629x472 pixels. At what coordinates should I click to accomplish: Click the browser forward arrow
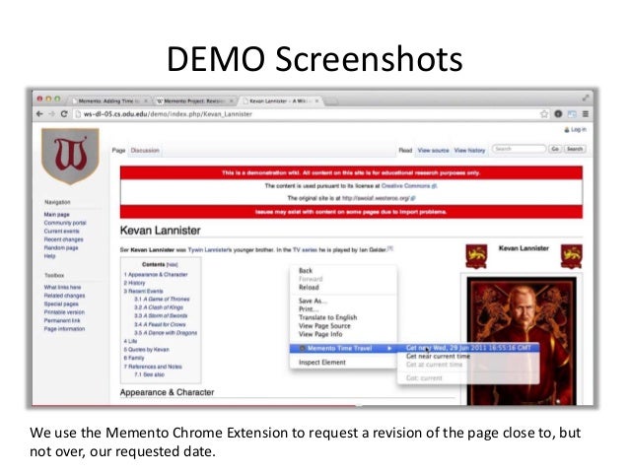pos(51,114)
